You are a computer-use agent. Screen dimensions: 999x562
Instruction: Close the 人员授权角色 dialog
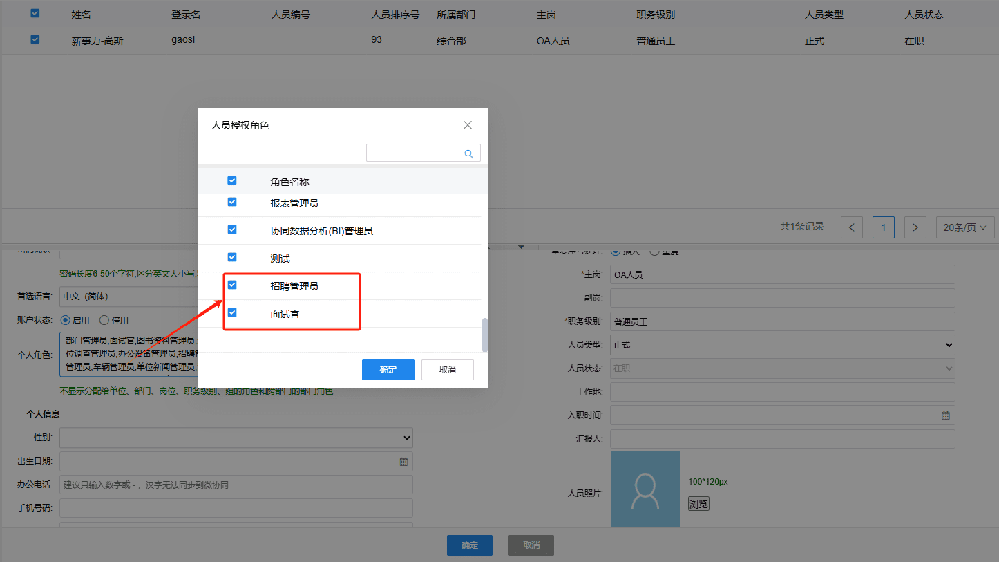pyautogui.click(x=468, y=125)
